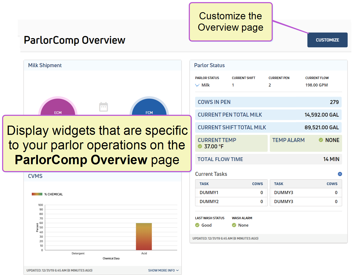The width and height of the screenshot is (354, 275).
Task: Click the 89,521.00 GAL value
Action: [322, 127]
